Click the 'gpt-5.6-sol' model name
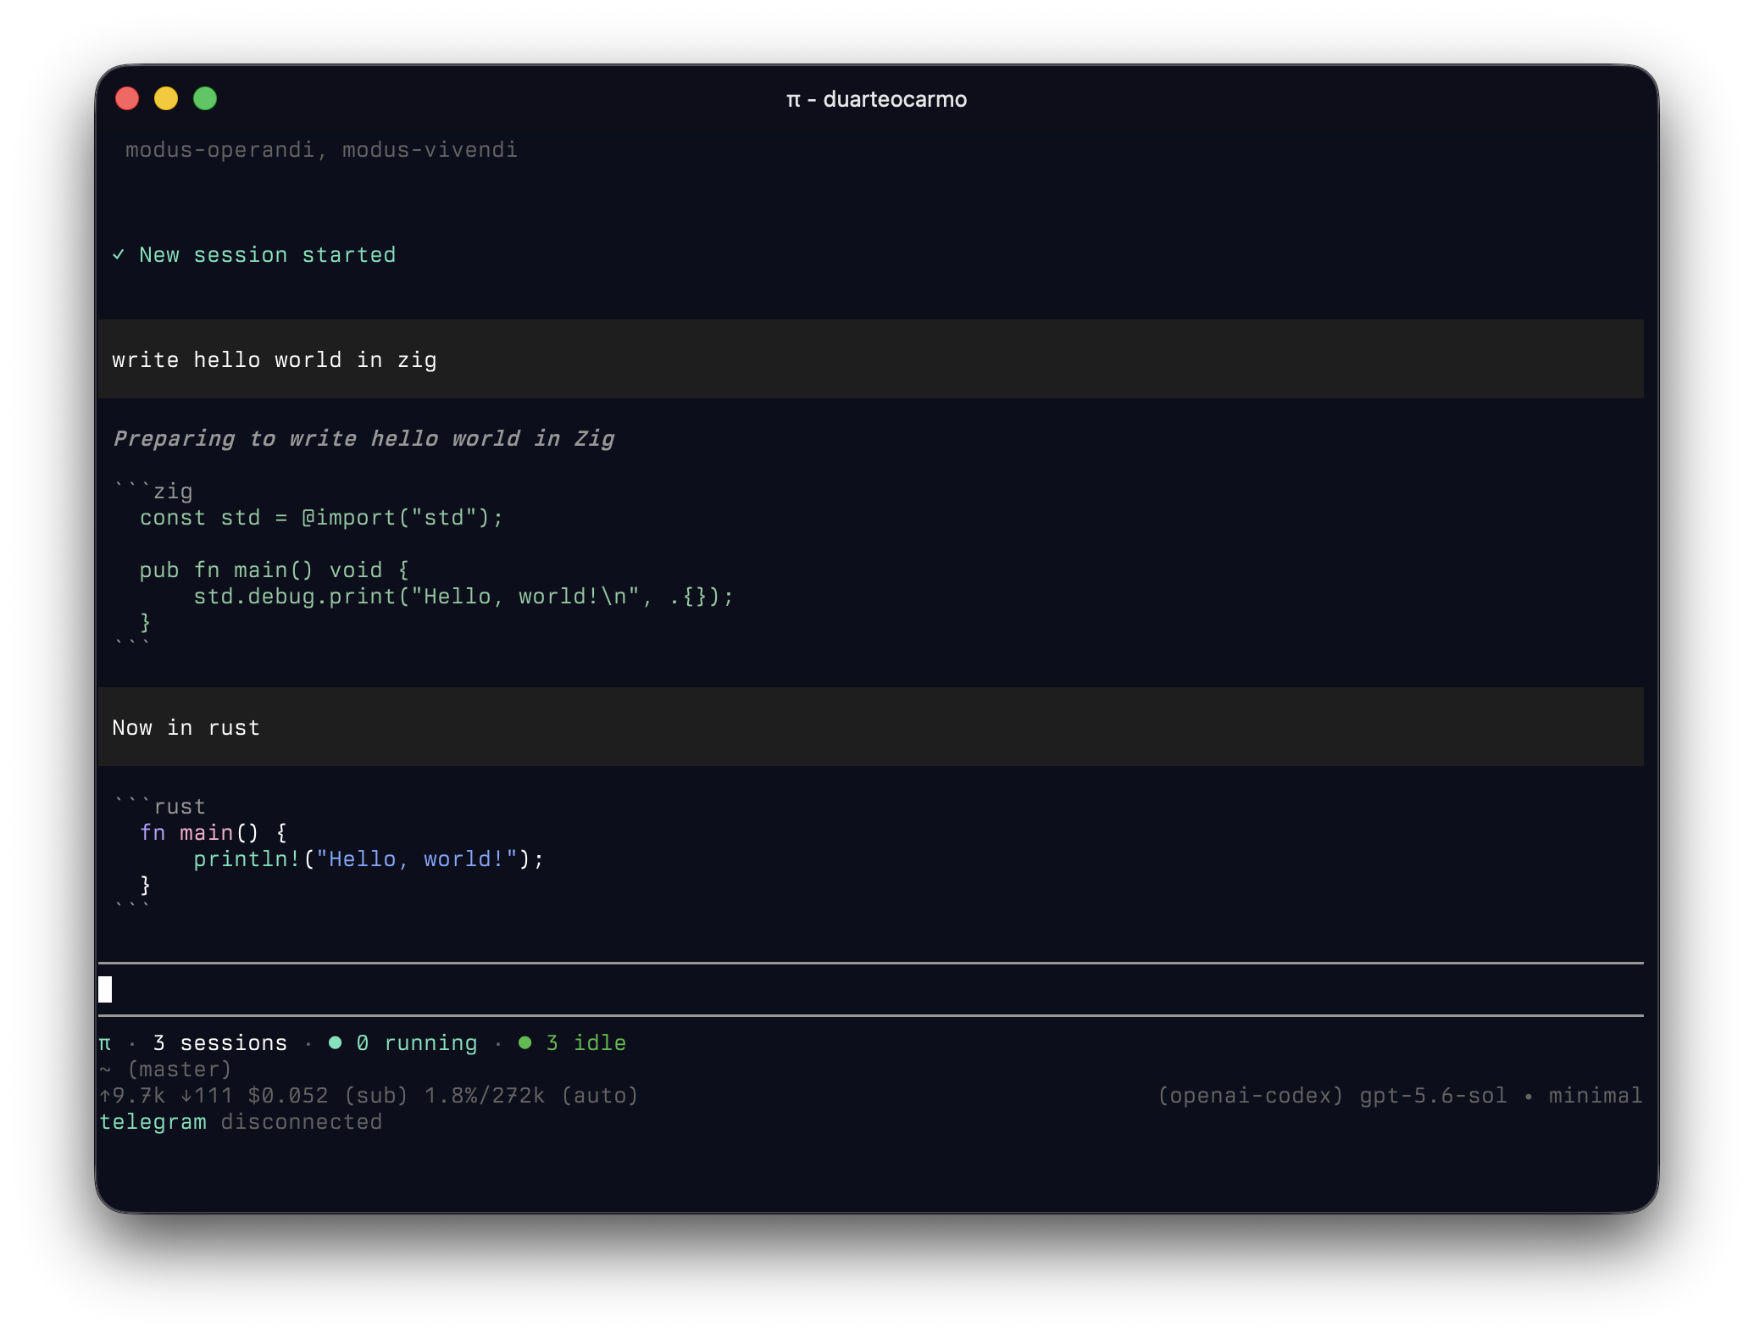The image size is (1754, 1339). 1433,1096
